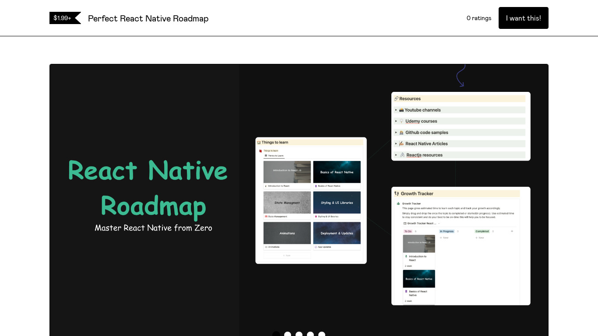
Task: Select the second carousel dot
Action: (x=288, y=334)
